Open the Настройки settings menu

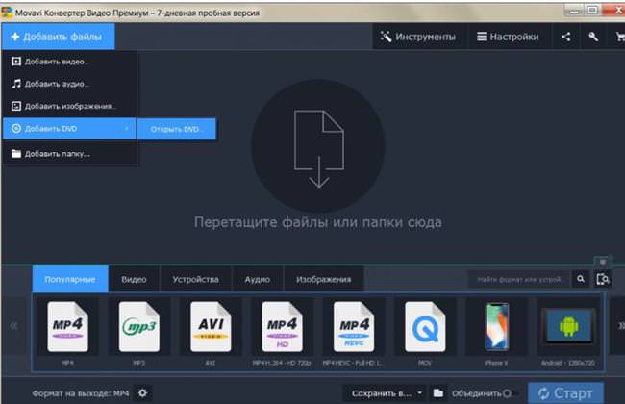pyautogui.click(x=509, y=37)
